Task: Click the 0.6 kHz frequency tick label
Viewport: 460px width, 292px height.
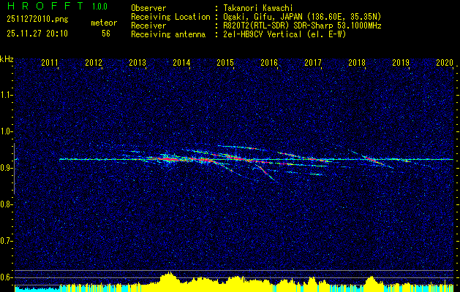Action: [6, 277]
